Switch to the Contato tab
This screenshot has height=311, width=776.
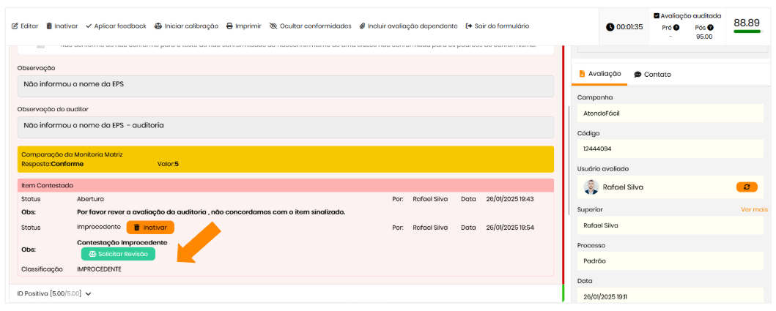tap(652, 75)
